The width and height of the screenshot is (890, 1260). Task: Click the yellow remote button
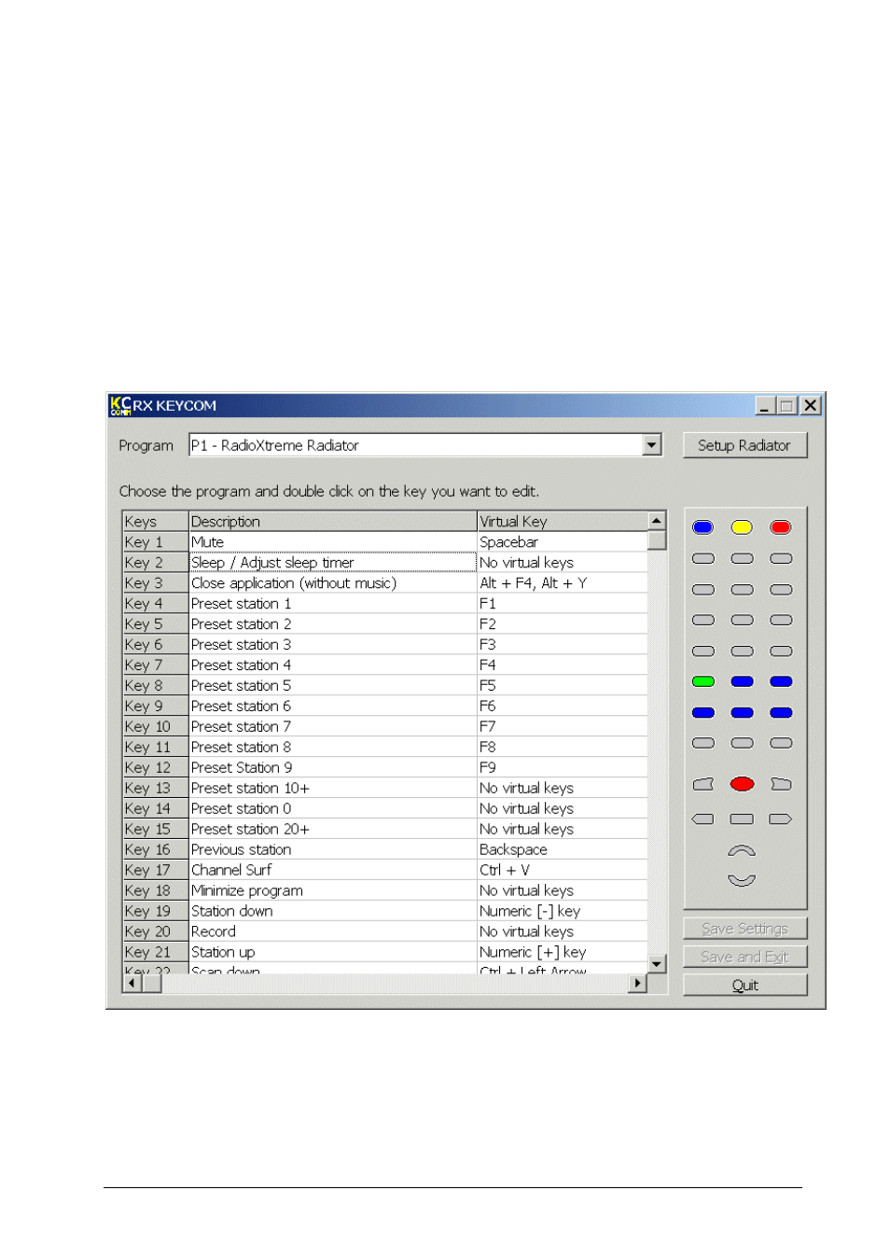click(742, 527)
